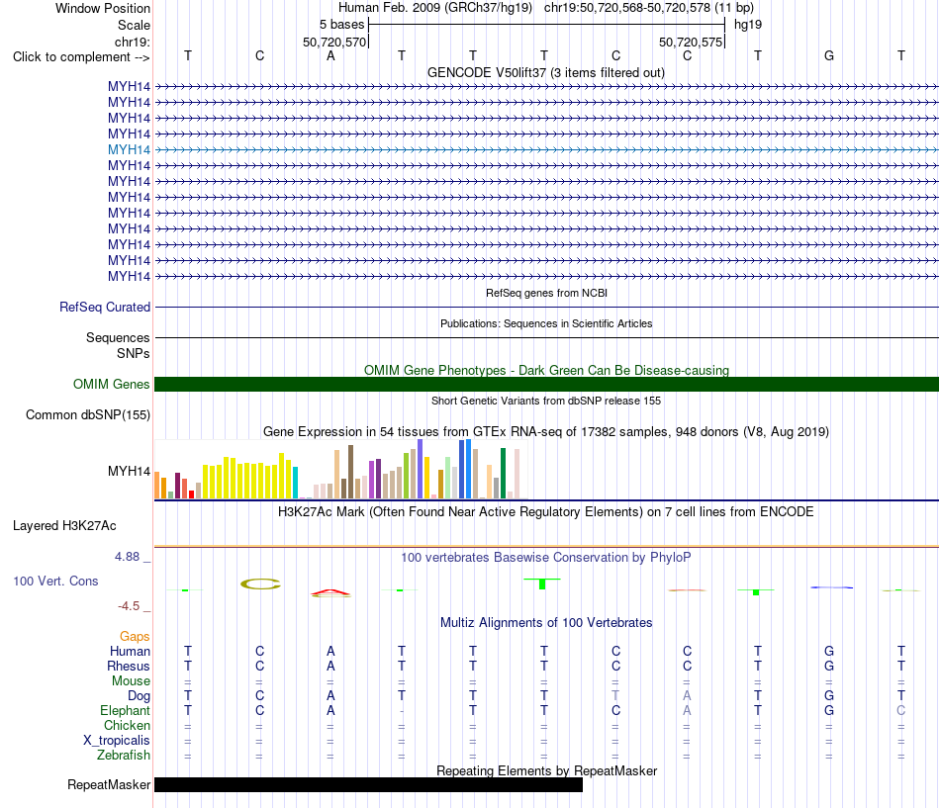This screenshot has width=940, height=808.
Task: Click the 'Sequences' track label
Action: point(118,337)
